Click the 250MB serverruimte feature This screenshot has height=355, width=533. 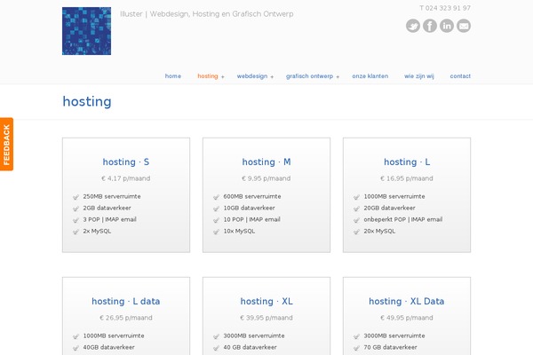click(112, 196)
